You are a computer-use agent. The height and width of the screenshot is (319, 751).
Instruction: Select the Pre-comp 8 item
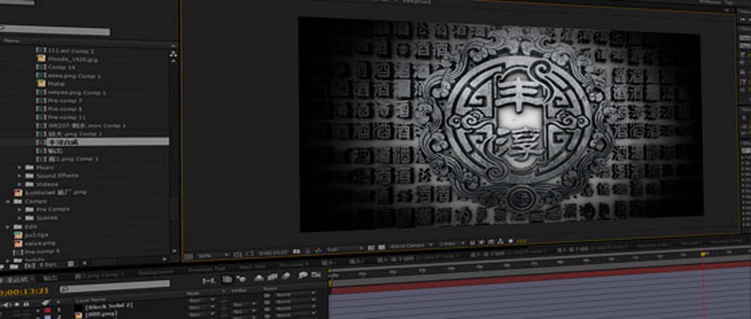coord(65,109)
